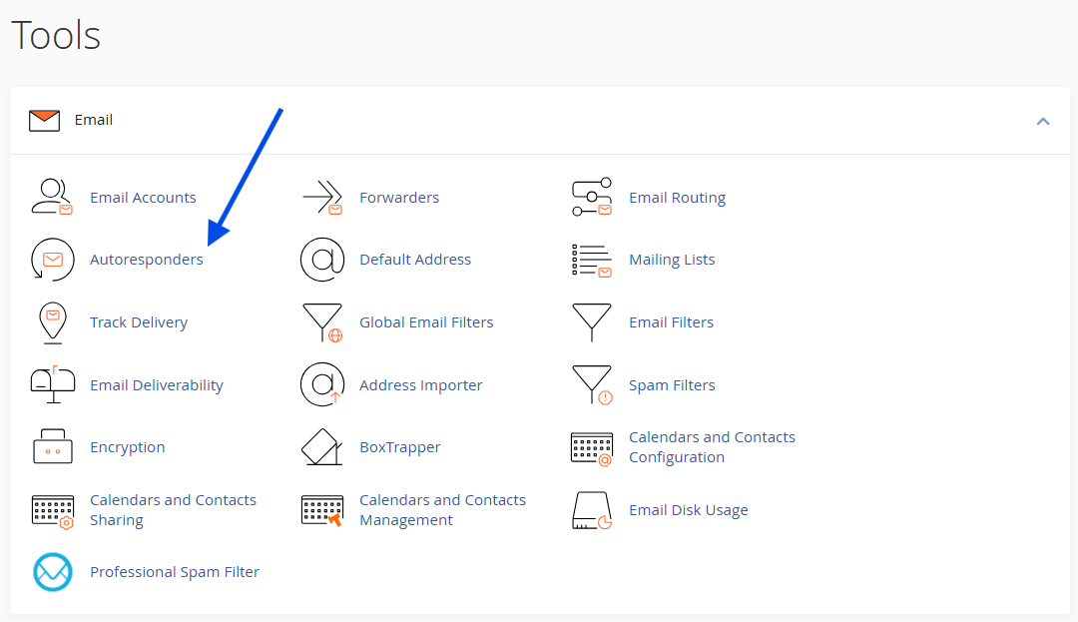The width and height of the screenshot is (1078, 622).
Task: Go to Calendars and Contacts Sharing
Action: [172, 510]
